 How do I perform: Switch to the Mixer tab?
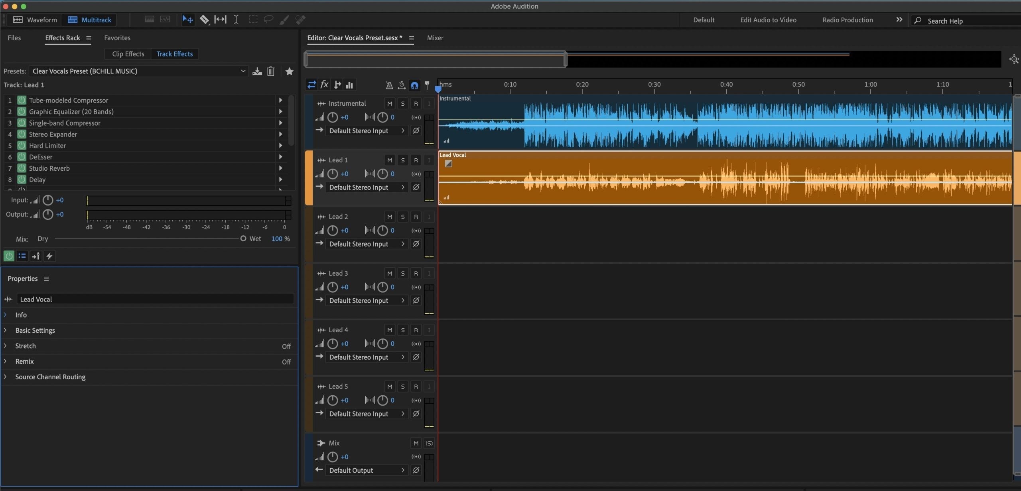pos(435,38)
